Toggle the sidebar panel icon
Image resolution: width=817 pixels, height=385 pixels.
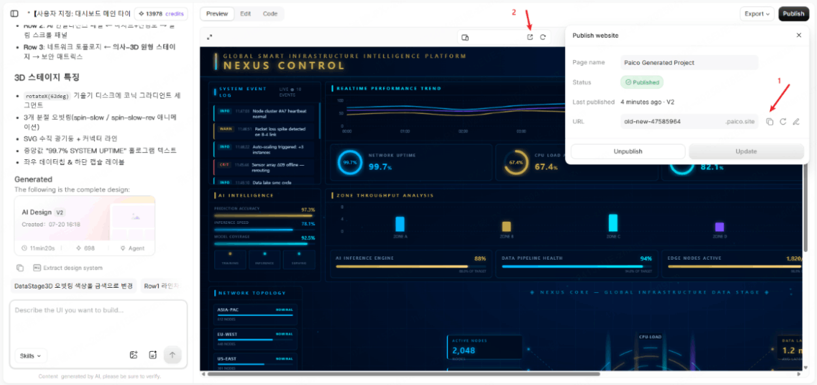(x=14, y=14)
